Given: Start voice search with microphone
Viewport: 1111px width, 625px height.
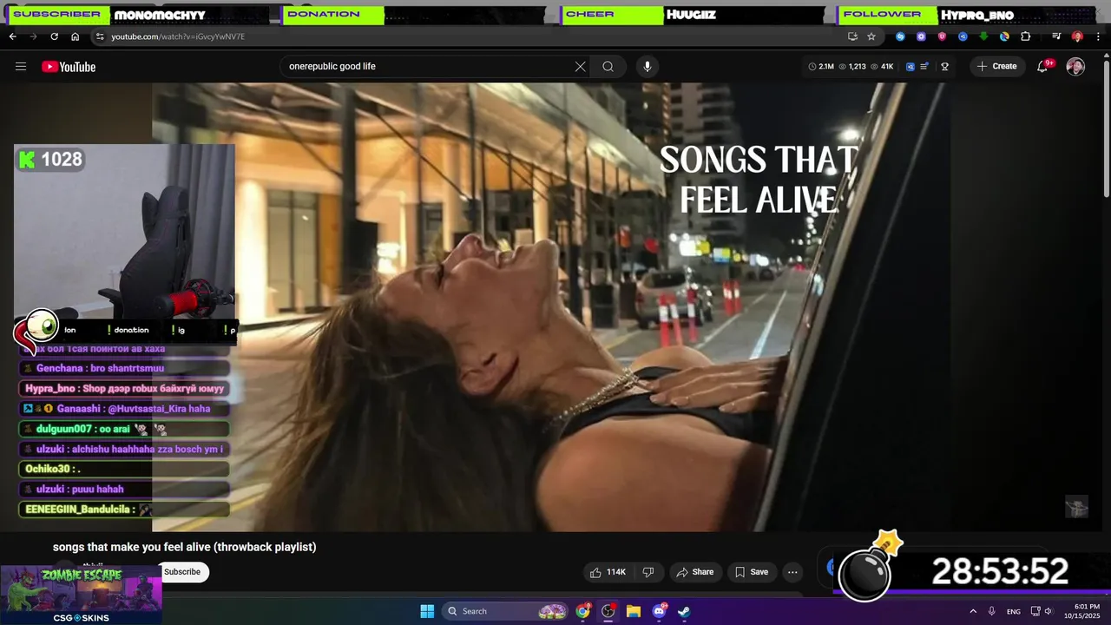Looking at the screenshot, I should tap(647, 67).
